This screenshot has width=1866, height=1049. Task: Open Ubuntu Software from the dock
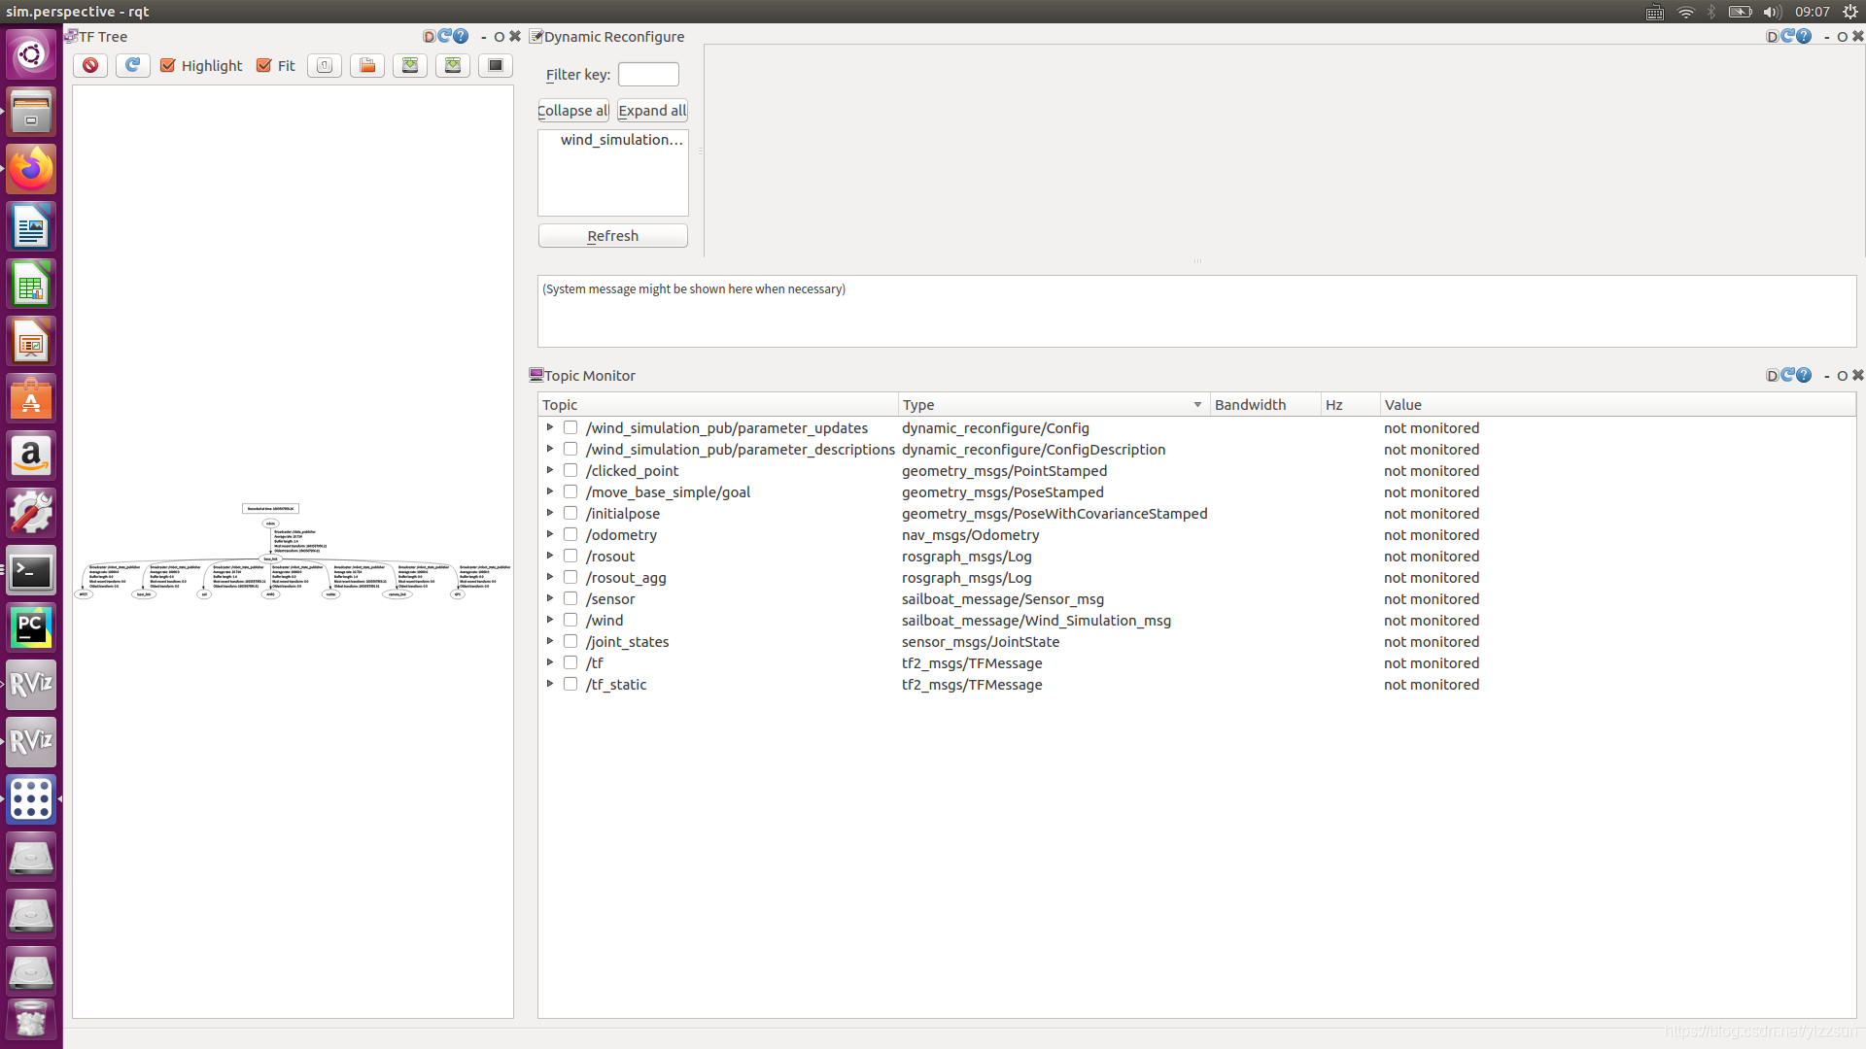(31, 398)
